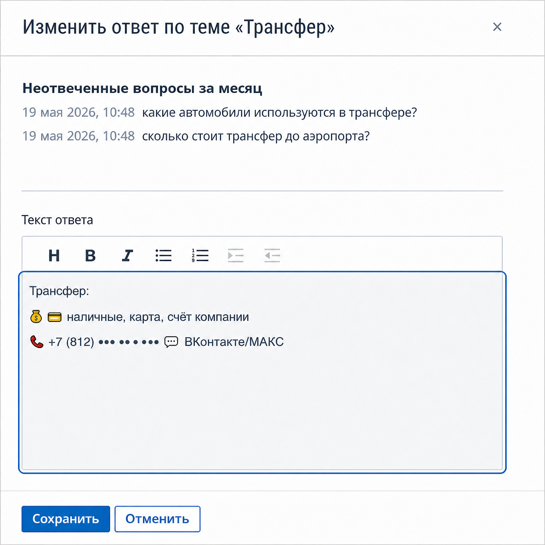Click the speech bubble emoji in answer
This screenshot has width=545, height=545.
pos(171,342)
